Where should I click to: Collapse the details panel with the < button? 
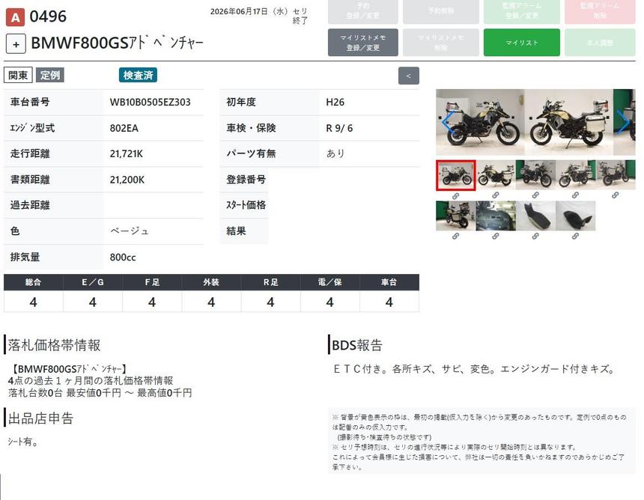click(x=409, y=76)
